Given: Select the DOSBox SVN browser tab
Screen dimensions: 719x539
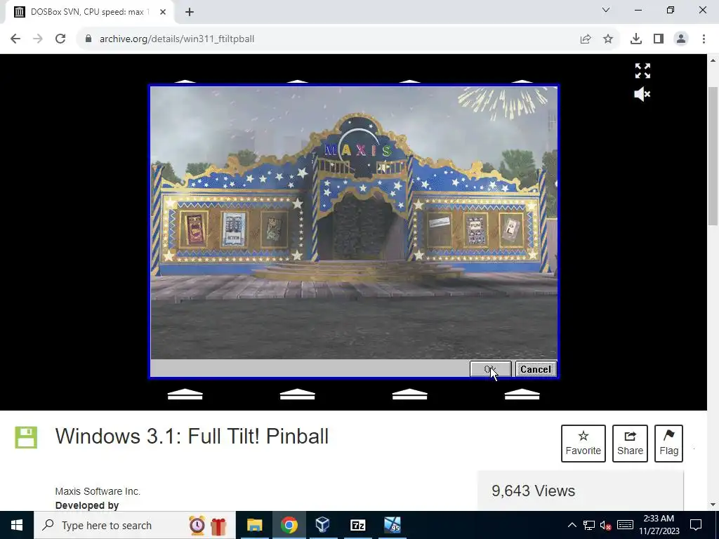Looking at the screenshot, I should [89, 12].
